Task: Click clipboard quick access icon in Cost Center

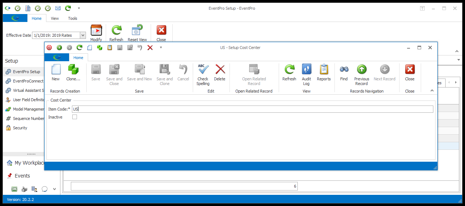Action: coord(110,48)
